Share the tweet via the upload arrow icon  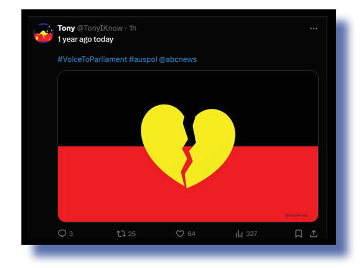click(313, 233)
